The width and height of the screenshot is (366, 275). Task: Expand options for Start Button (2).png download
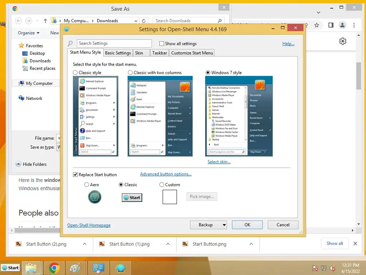point(85,244)
